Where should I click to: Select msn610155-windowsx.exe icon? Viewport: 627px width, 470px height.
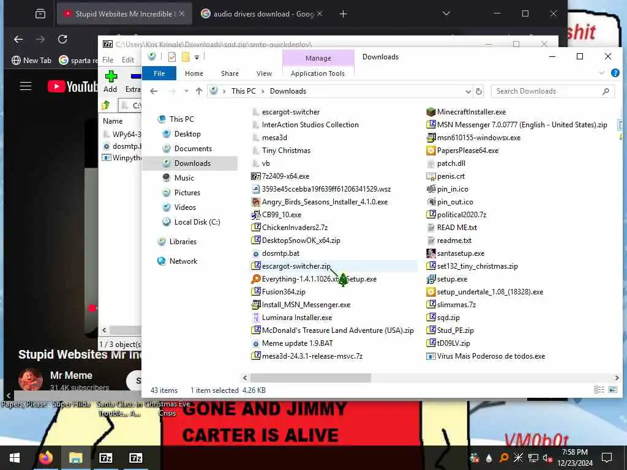(x=430, y=138)
